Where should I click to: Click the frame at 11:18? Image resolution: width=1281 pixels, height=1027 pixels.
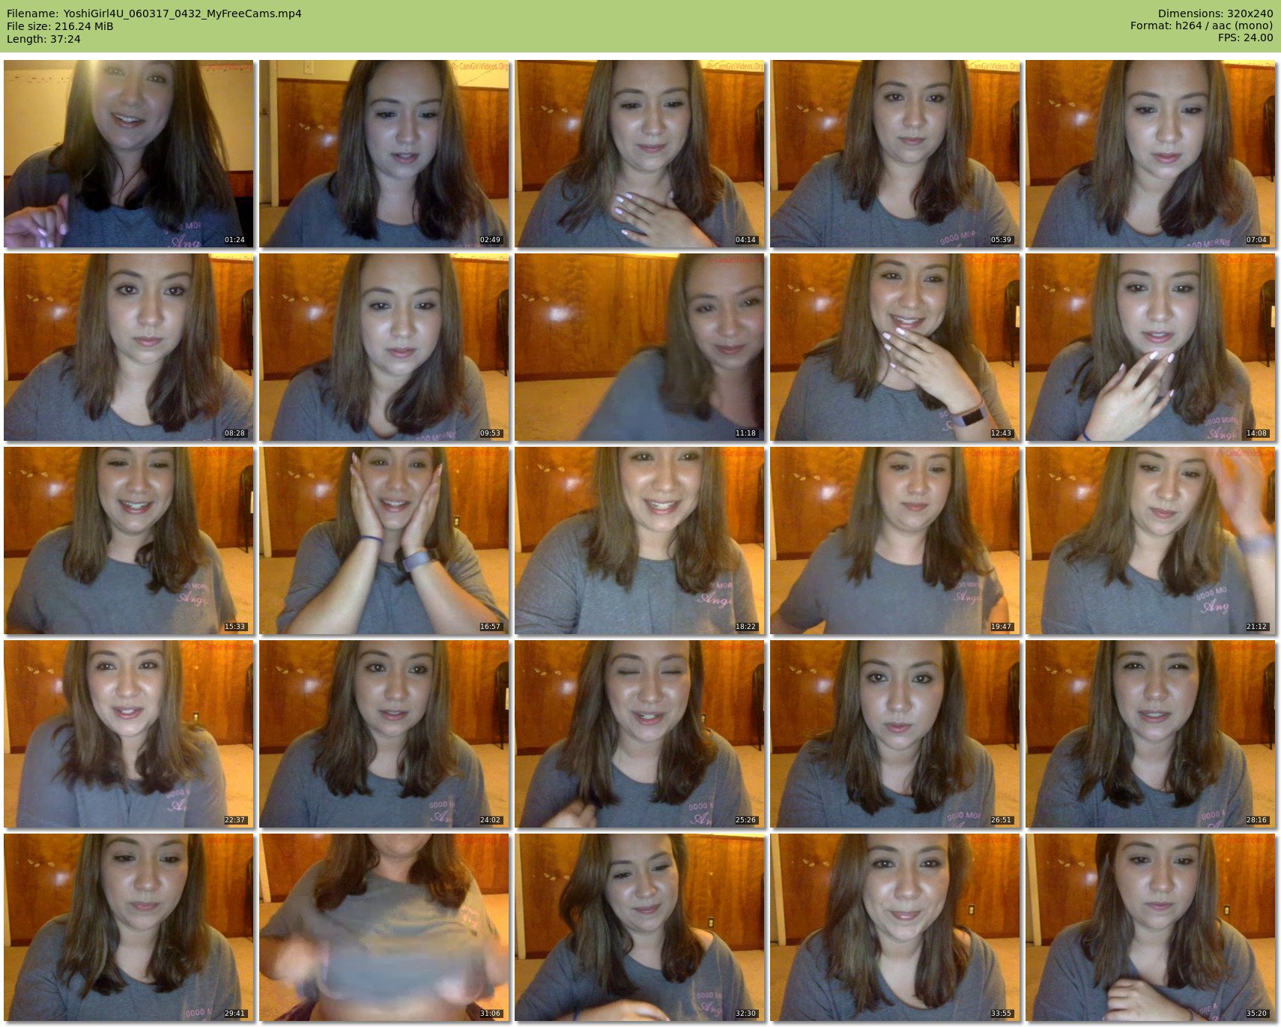click(x=639, y=347)
